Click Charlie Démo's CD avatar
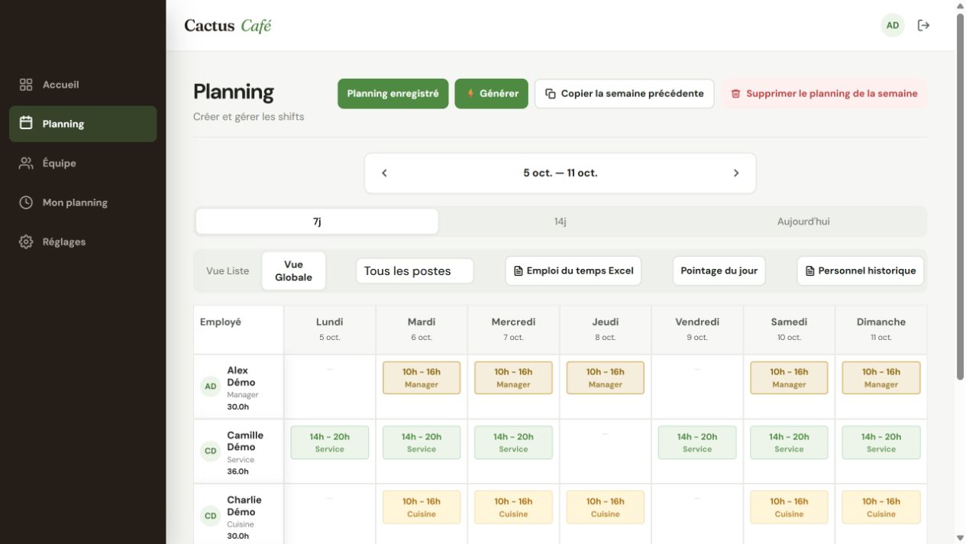Viewport: 966px width, 544px height. (211, 516)
